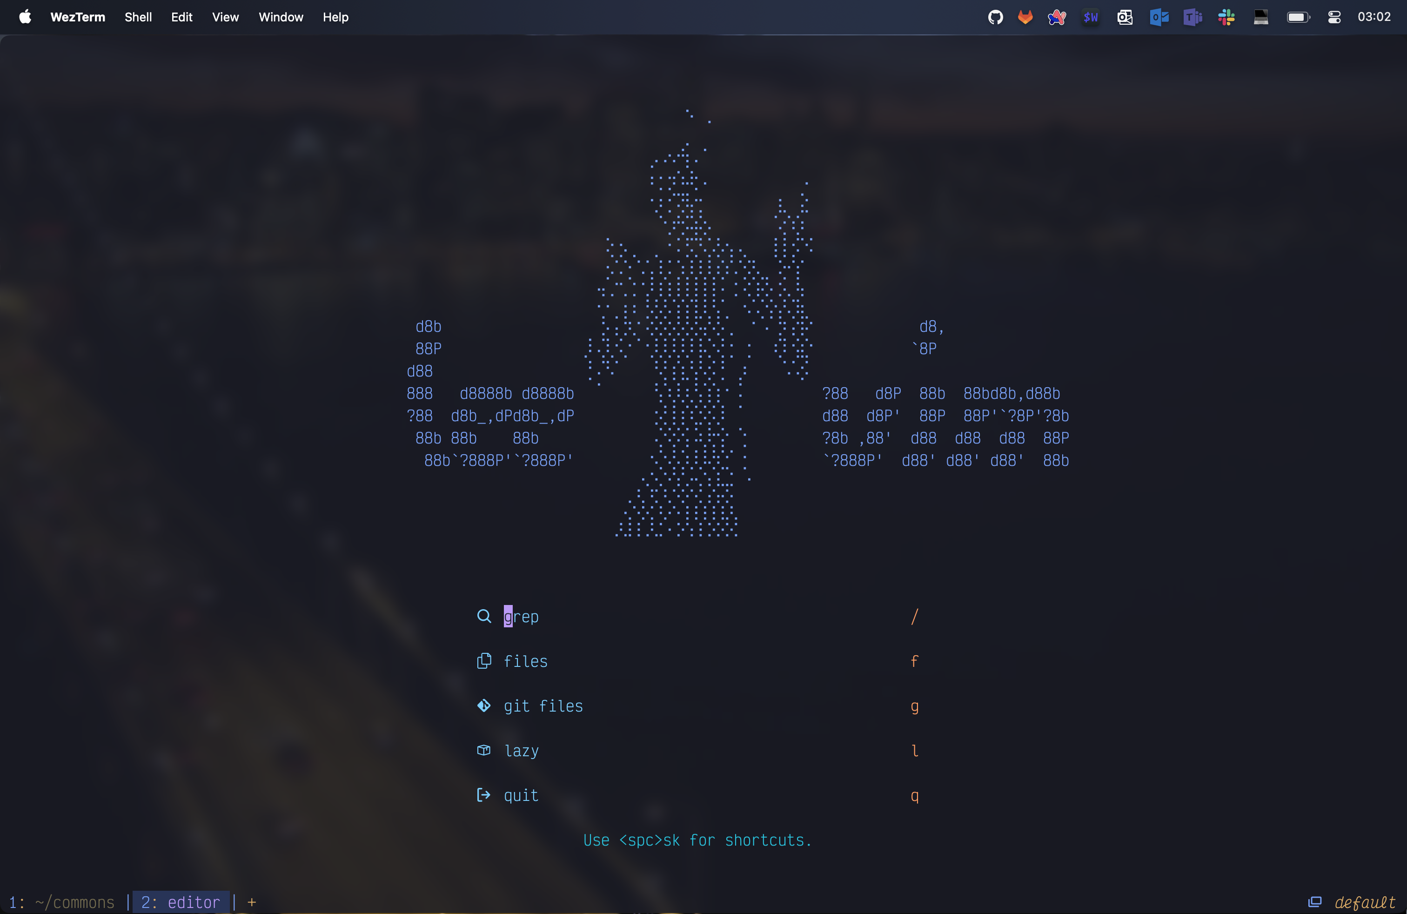
Task: Launch the lazy plugin manager entry
Action: click(x=697, y=751)
